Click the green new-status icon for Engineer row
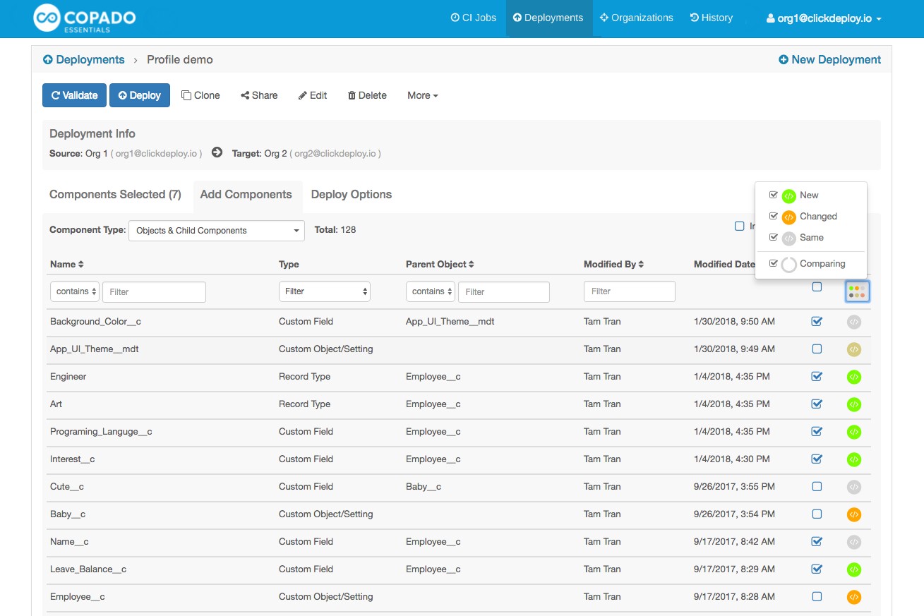 tap(853, 377)
